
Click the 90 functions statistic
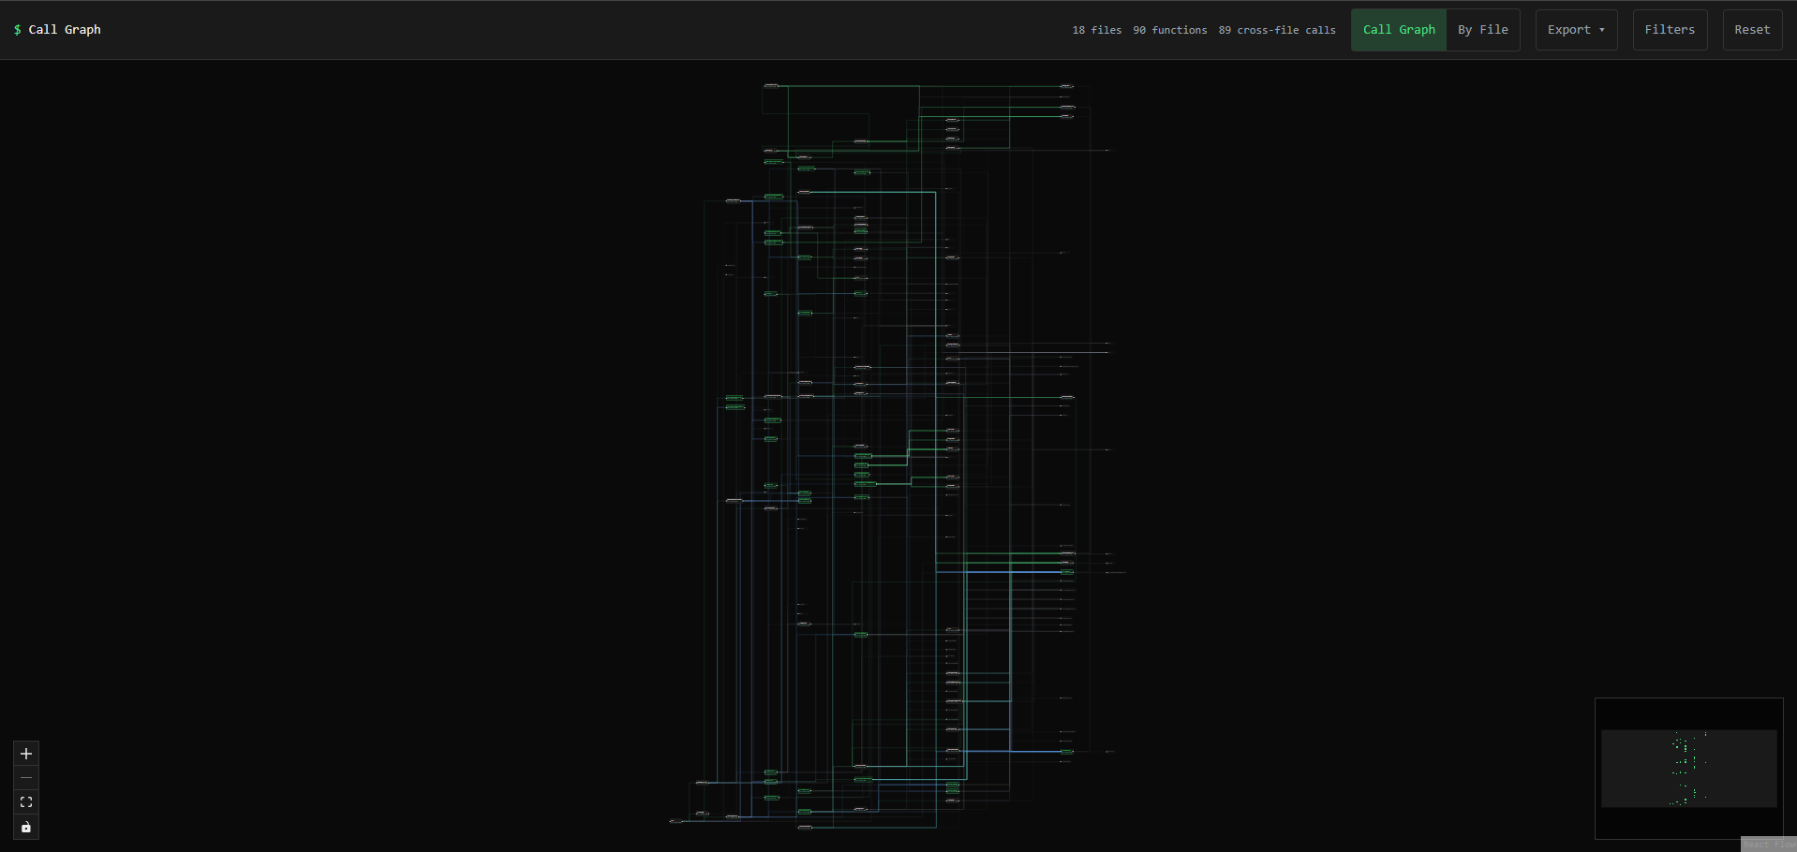pos(1169,30)
